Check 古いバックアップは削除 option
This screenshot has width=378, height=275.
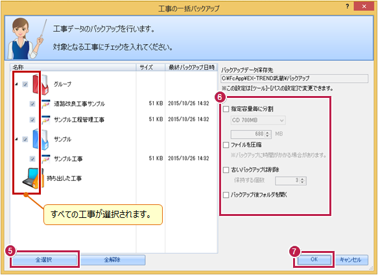226,170
